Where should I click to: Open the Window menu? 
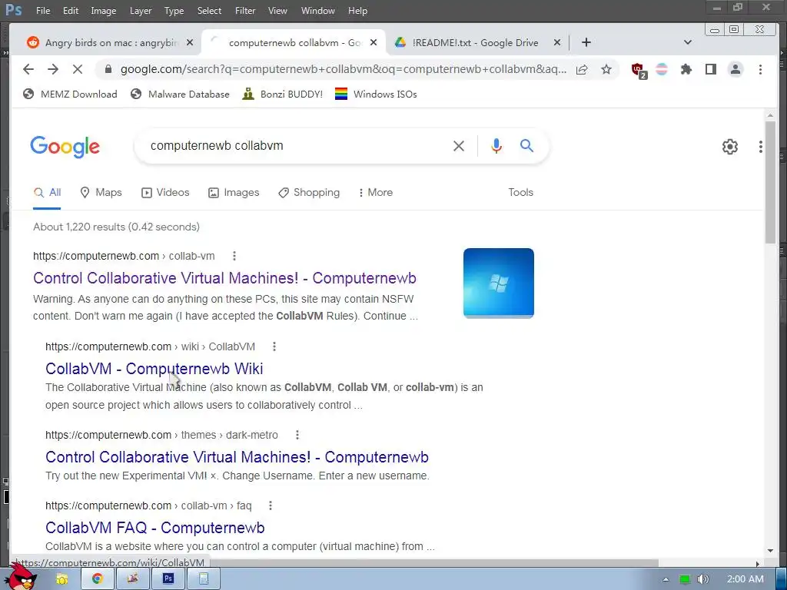317,11
